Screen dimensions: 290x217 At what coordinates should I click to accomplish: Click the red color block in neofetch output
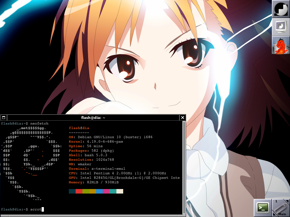pyautogui.click(x=79, y=191)
